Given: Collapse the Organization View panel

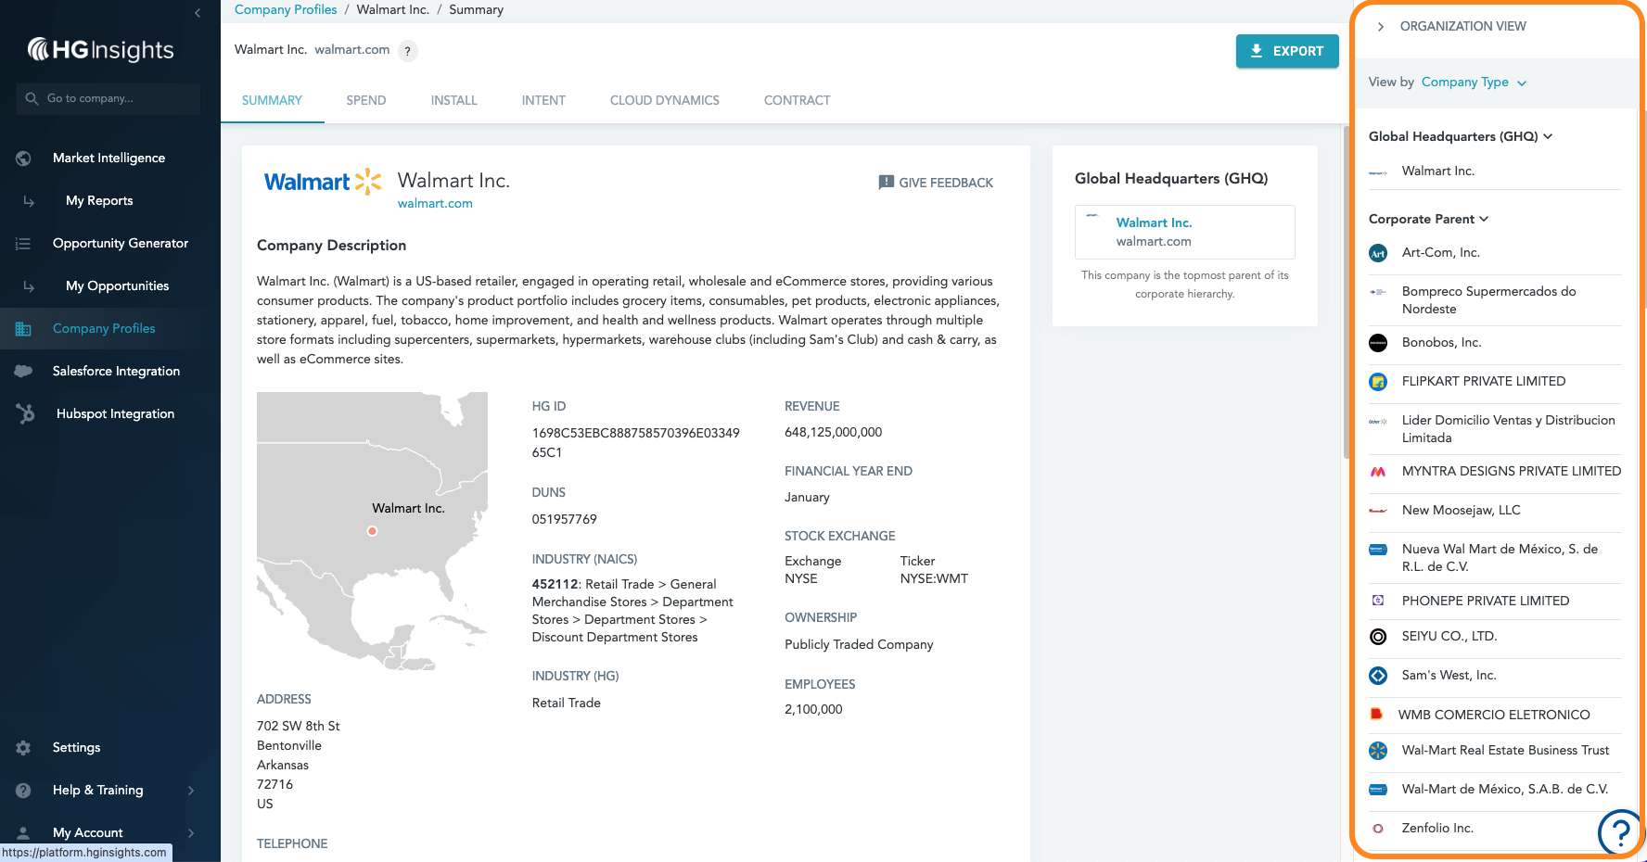Looking at the screenshot, I should [x=1381, y=26].
